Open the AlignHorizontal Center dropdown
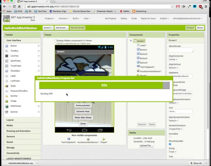The image size is (211, 166). coord(173,59)
